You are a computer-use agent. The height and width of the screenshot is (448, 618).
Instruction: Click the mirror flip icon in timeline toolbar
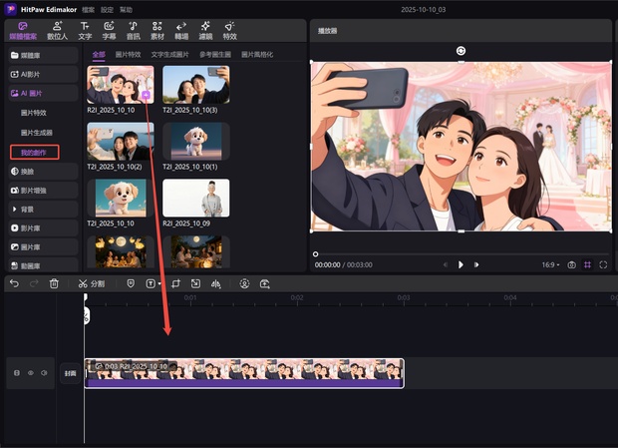[215, 283]
